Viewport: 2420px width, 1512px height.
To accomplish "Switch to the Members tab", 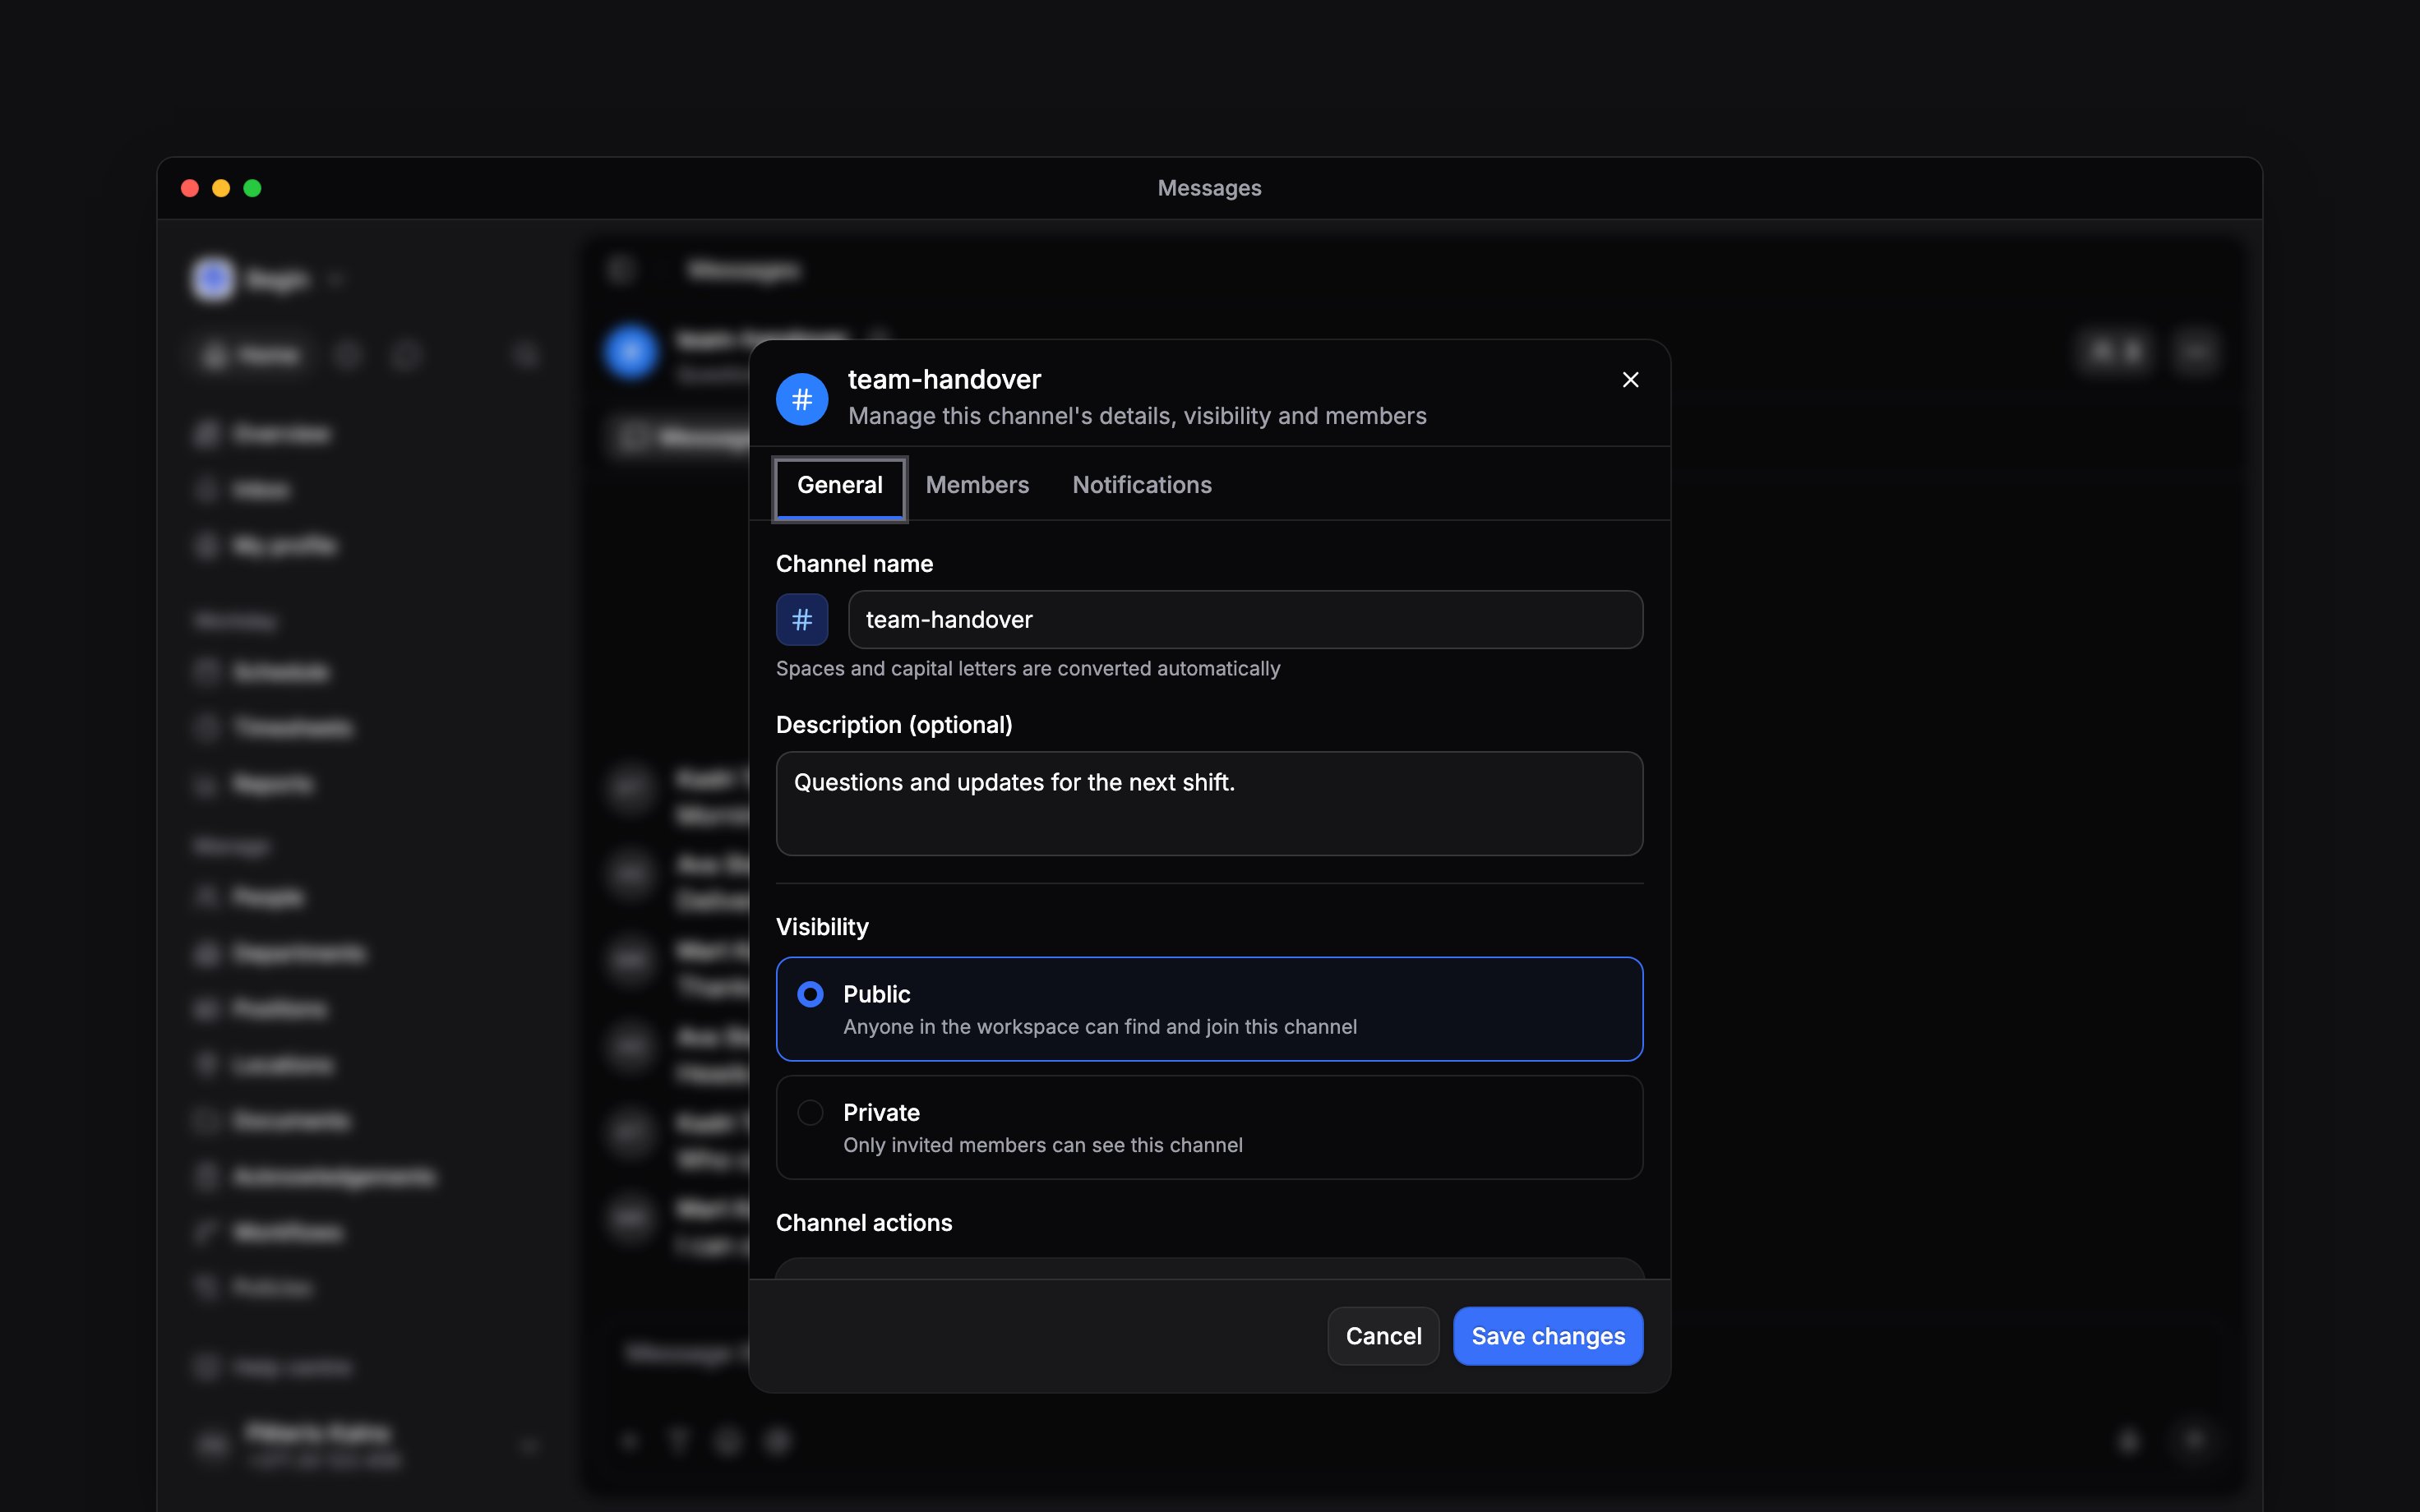I will click(977, 485).
